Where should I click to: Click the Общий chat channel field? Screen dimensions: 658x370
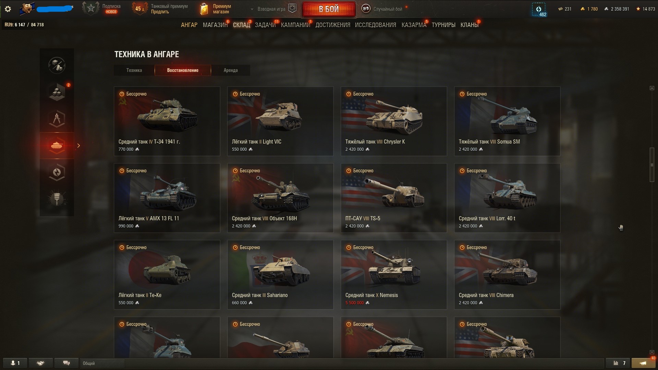click(x=102, y=363)
